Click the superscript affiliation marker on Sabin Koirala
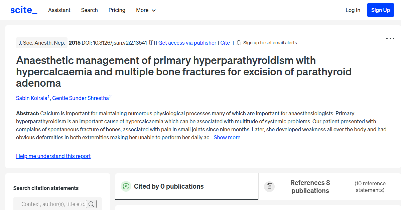Image resolution: width=401 pixels, height=210 pixels. pos(48,96)
